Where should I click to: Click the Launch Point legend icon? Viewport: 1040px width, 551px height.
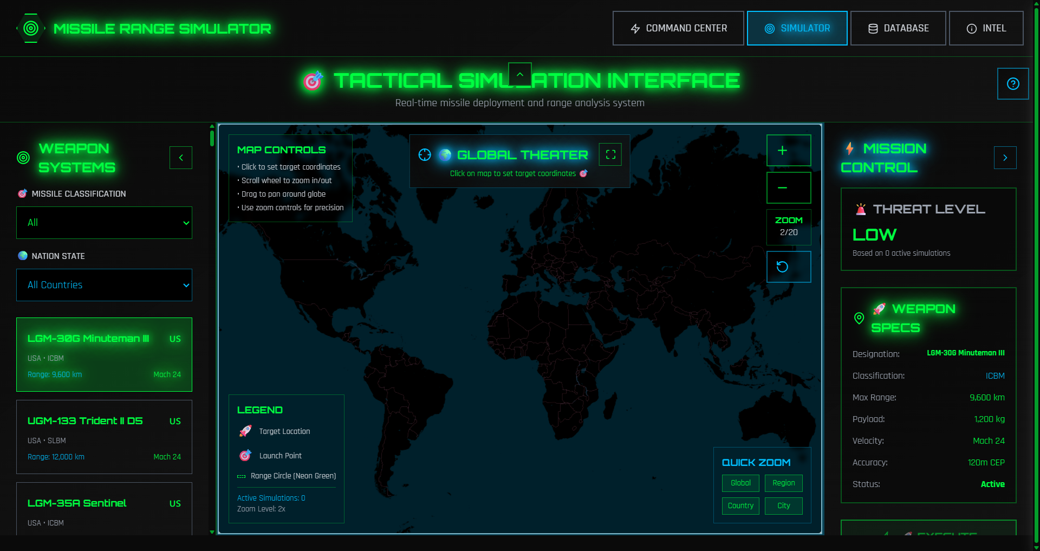coord(245,456)
